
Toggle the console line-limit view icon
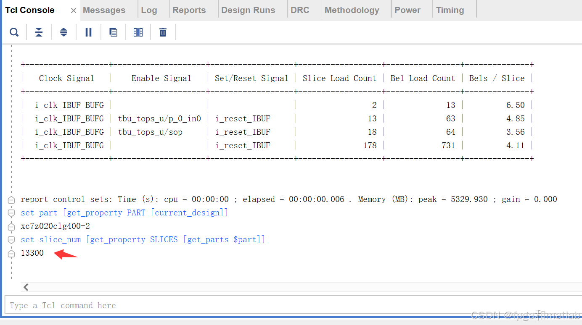(138, 32)
